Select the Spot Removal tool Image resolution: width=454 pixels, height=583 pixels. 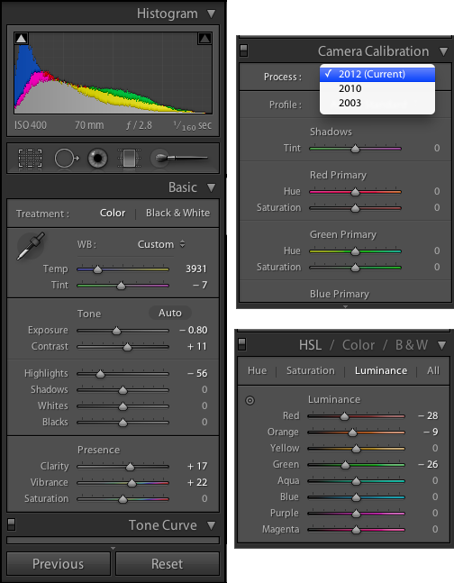(x=67, y=159)
